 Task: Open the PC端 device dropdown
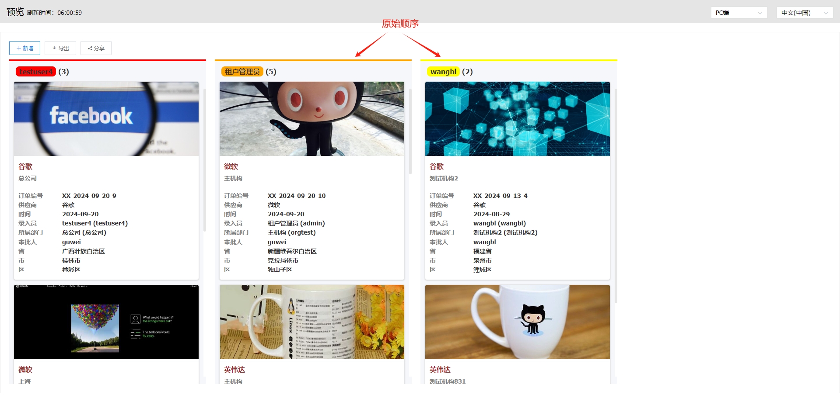click(739, 13)
